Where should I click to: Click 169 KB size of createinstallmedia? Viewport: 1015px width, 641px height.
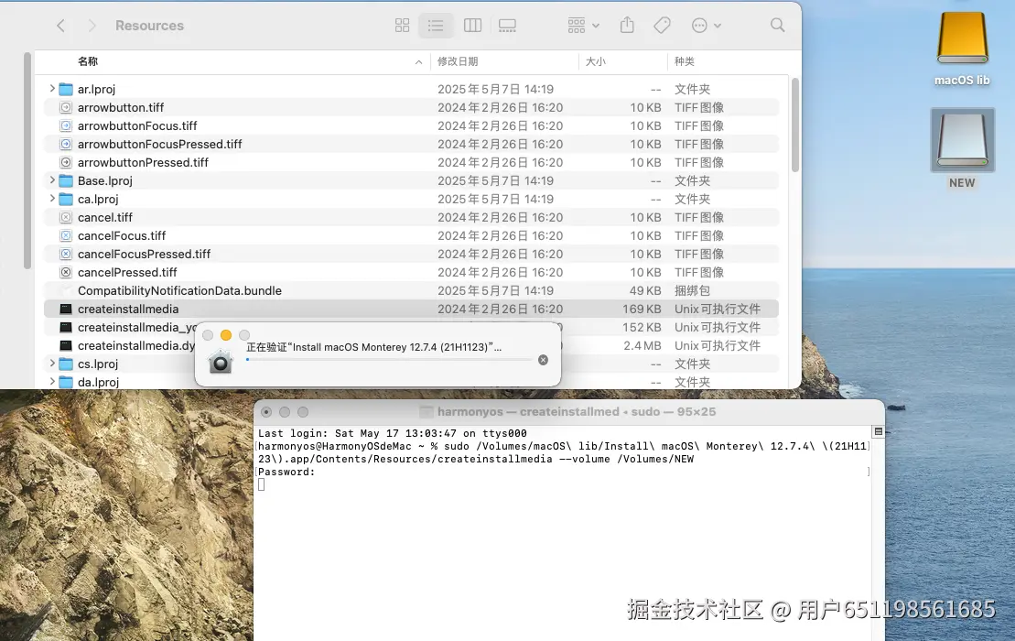(642, 309)
